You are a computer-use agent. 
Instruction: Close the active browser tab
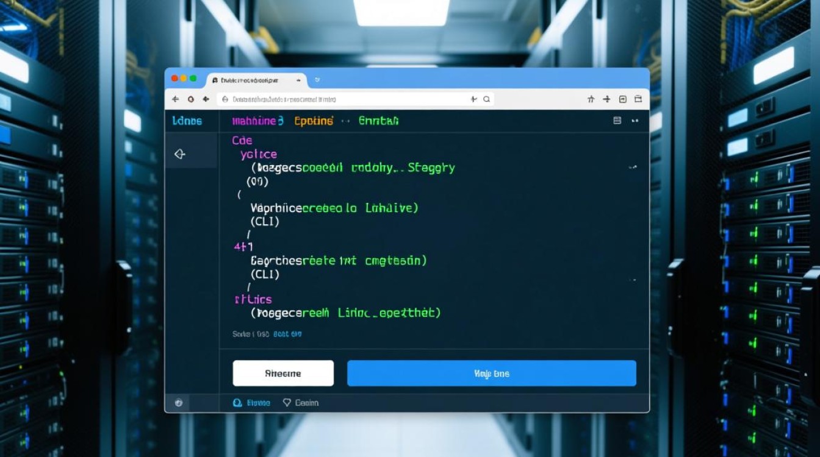299,80
